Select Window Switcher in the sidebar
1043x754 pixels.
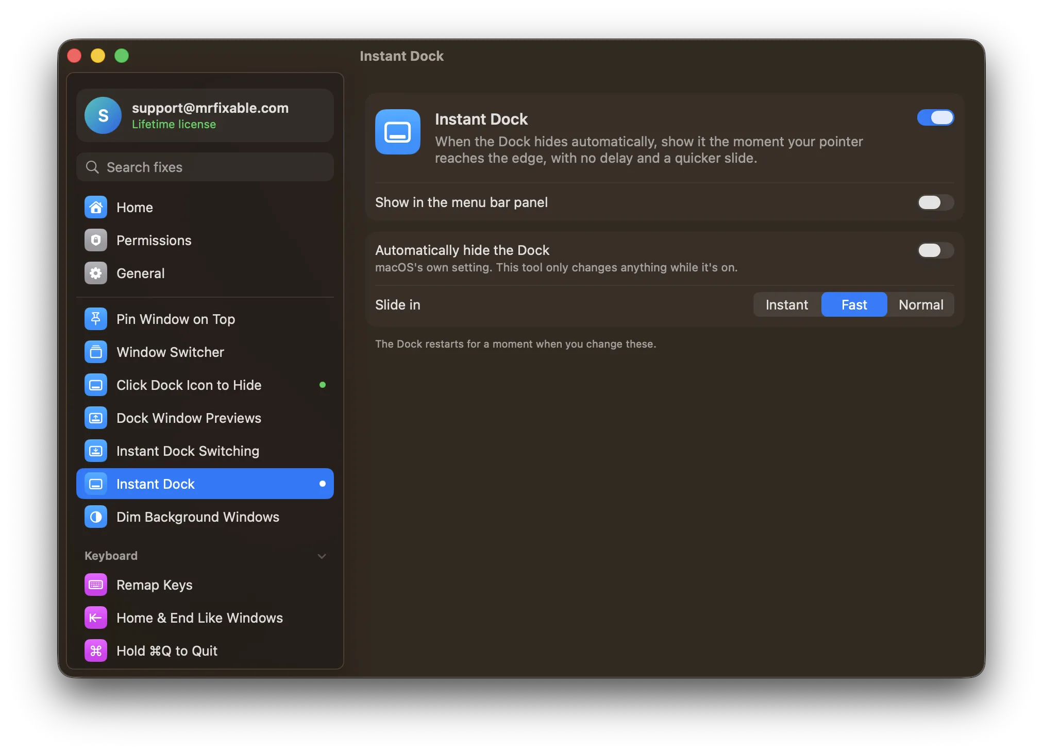[x=205, y=352]
